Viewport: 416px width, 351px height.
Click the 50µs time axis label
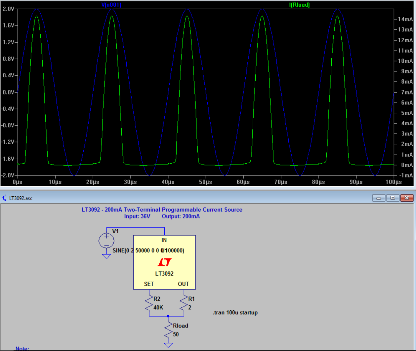pos(206,182)
